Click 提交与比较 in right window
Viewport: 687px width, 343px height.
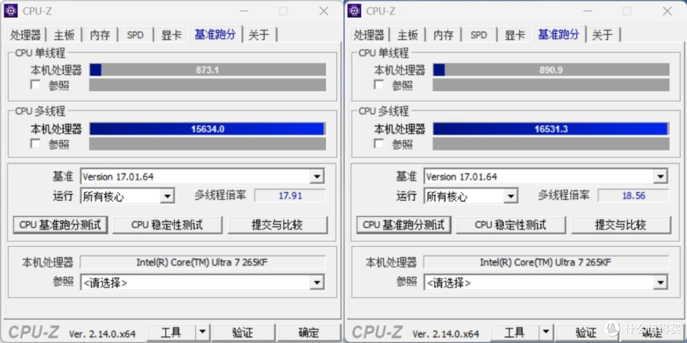(x=621, y=225)
